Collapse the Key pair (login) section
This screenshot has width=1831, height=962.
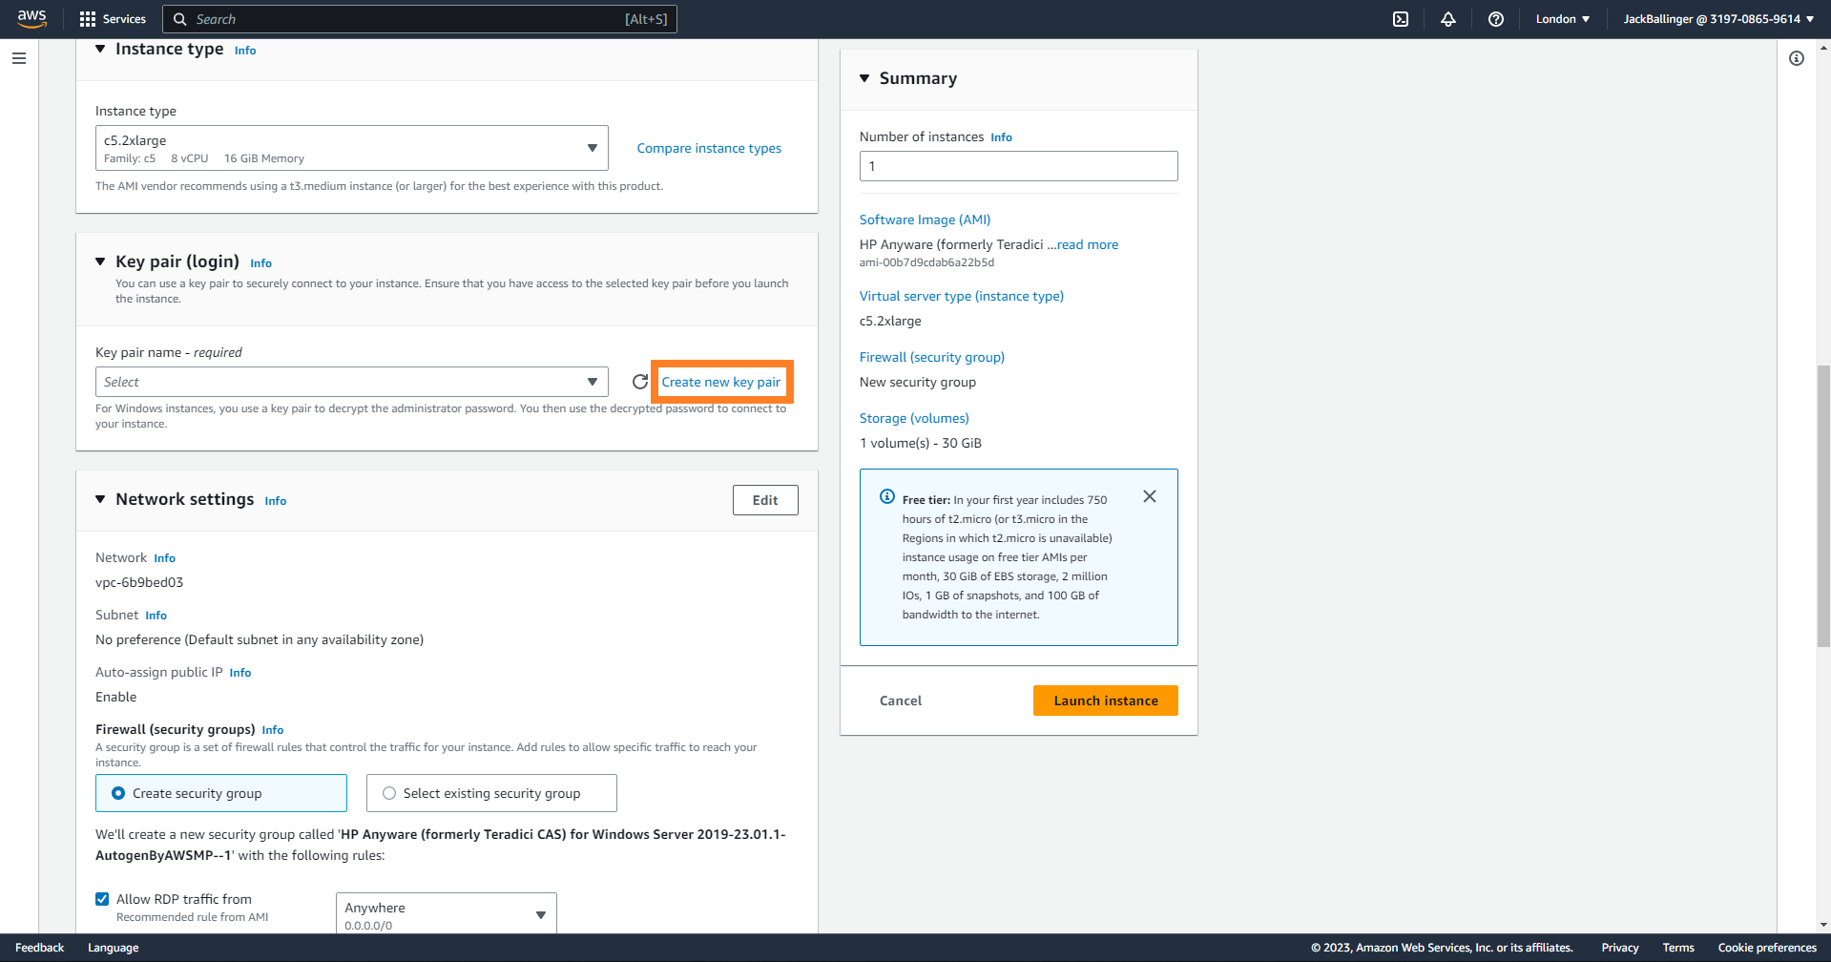coord(100,261)
